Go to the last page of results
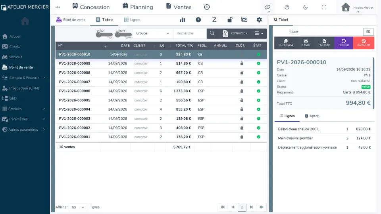The height and width of the screenshot is (214, 381). click(262, 207)
